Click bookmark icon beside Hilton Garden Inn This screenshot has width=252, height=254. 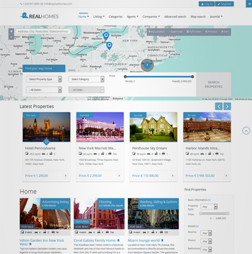31,244
